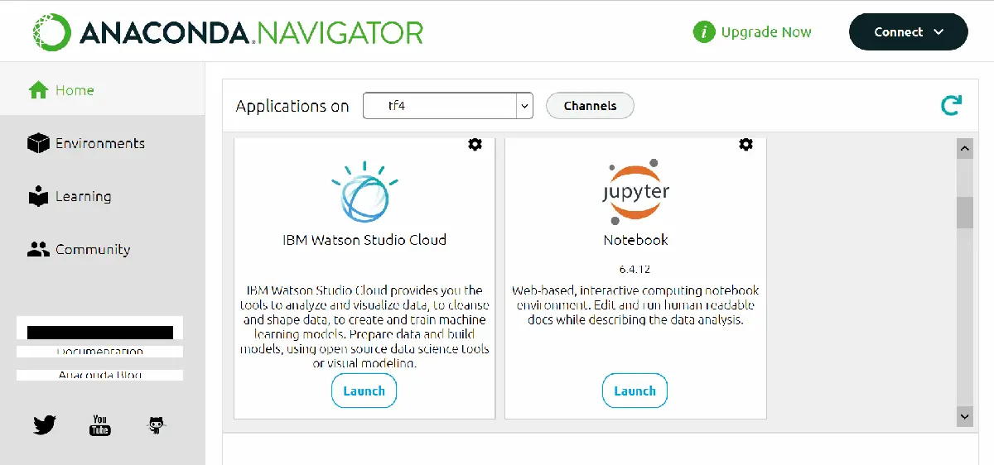This screenshot has height=465, width=994.
Task: Click the Applications on label
Action: (292, 106)
